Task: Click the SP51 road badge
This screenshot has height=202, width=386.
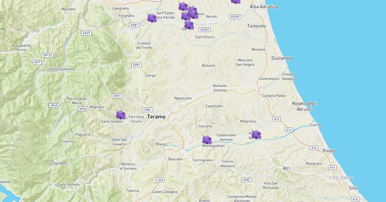Action: coord(117,96)
